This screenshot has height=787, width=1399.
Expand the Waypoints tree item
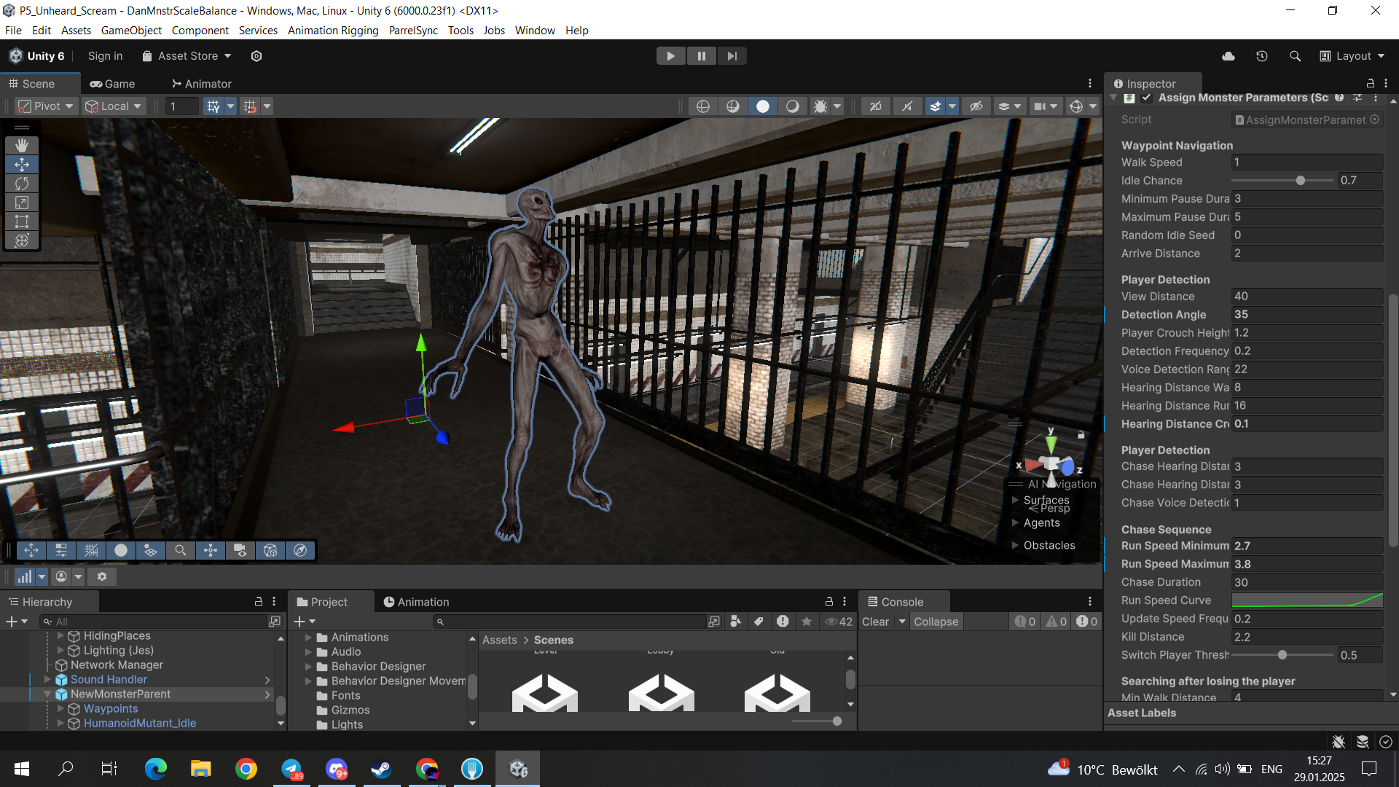tap(60, 708)
